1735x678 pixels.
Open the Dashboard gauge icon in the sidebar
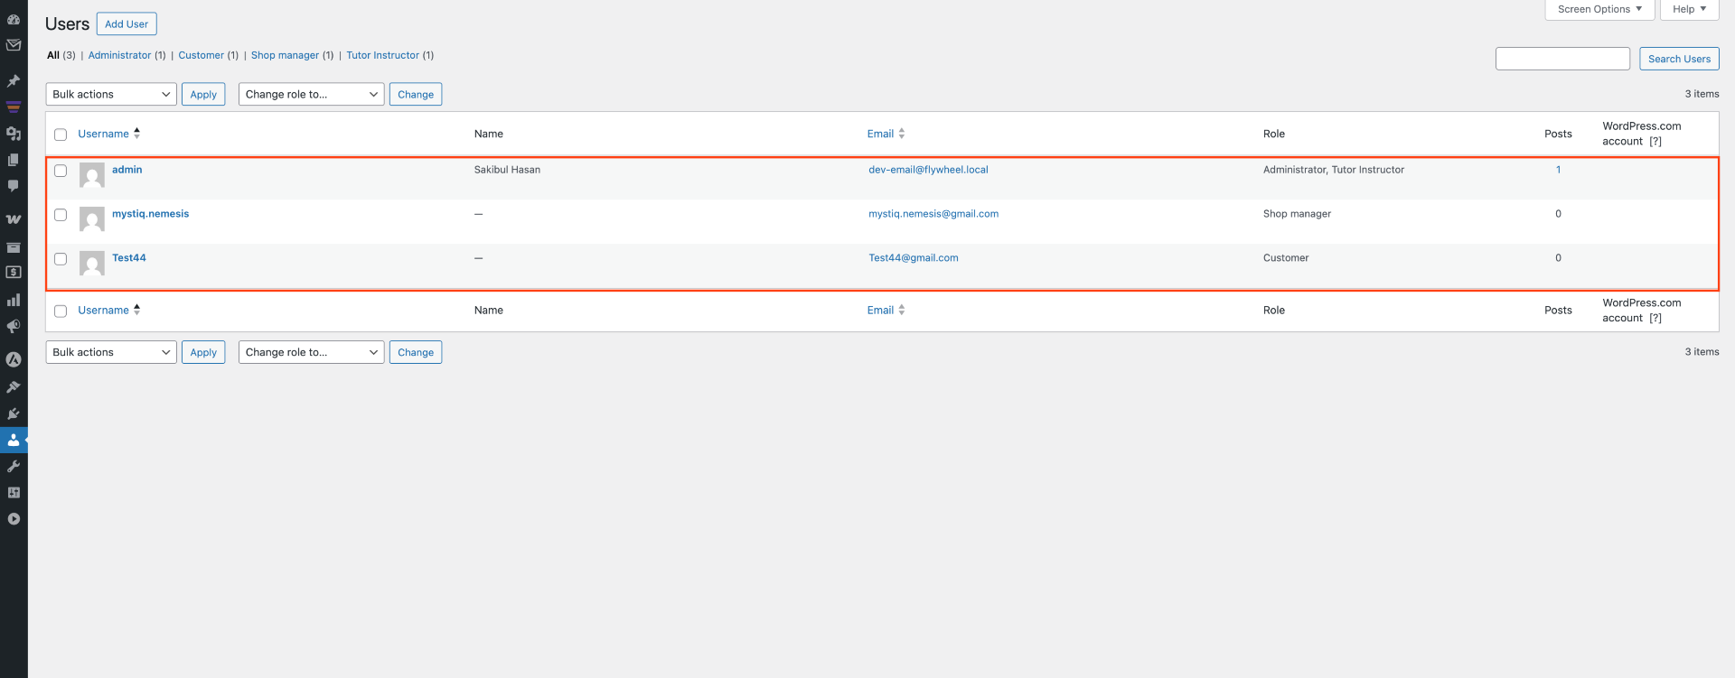(x=14, y=20)
